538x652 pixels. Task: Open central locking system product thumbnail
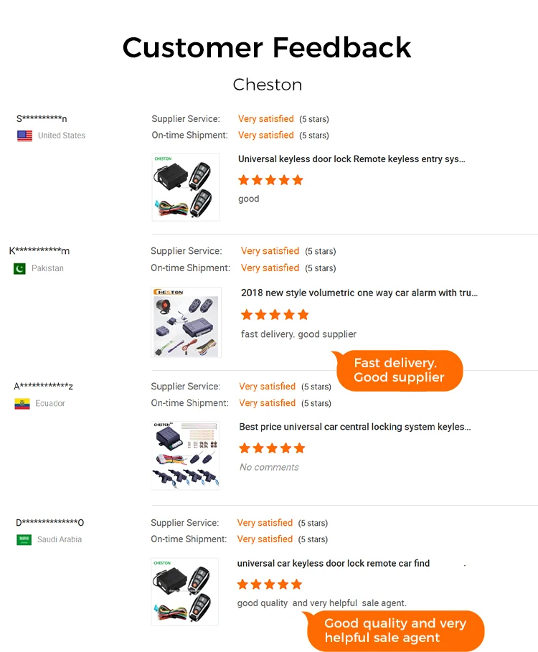click(186, 455)
